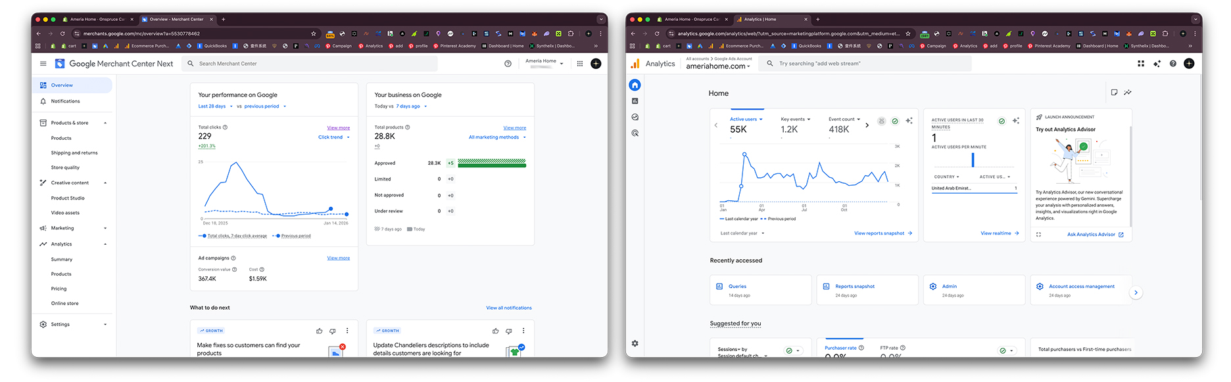Open more options on Update Chandeliers card
1231x382 pixels.
[x=523, y=331]
